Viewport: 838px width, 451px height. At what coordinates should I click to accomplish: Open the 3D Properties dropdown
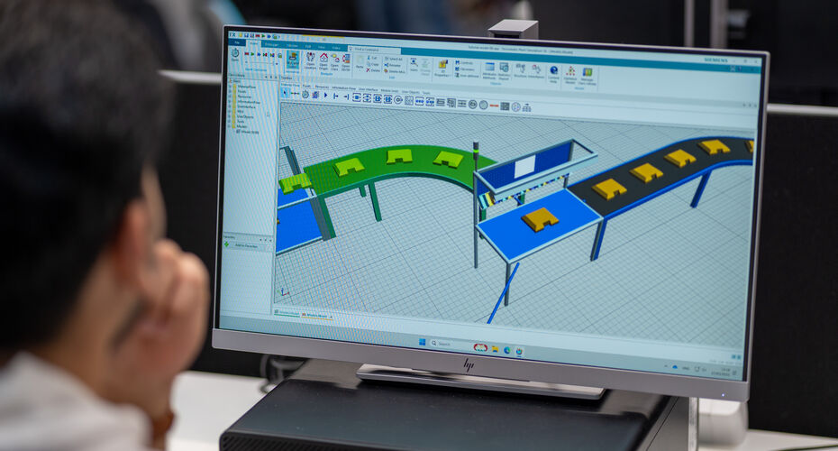tap(443, 68)
